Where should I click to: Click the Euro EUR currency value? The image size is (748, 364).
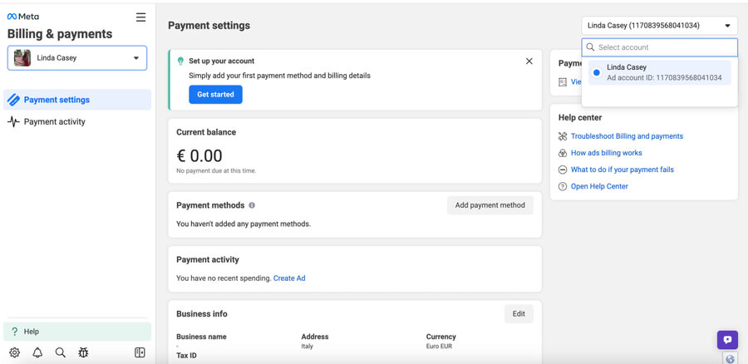click(439, 347)
